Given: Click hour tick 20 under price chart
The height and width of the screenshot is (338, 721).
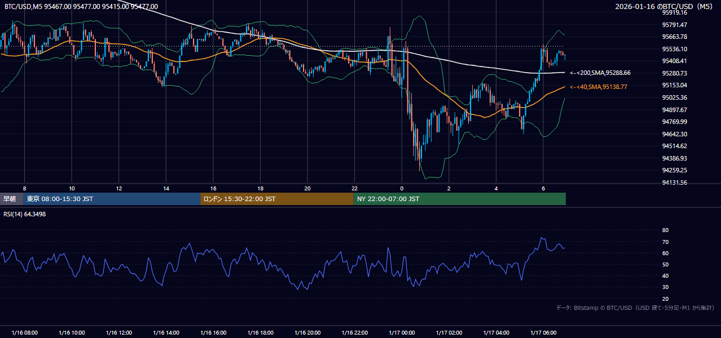Looking at the screenshot, I should tap(307, 188).
